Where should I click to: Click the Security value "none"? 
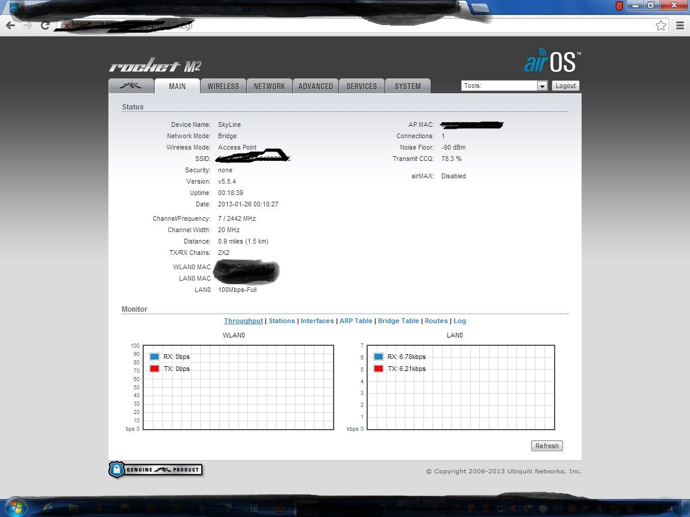[225, 171]
